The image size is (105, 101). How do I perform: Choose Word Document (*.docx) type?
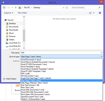click(x=62, y=60)
